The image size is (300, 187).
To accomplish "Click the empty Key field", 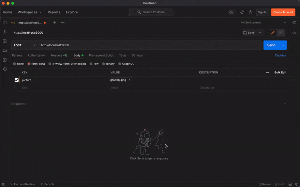I will (x=64, y=88).
